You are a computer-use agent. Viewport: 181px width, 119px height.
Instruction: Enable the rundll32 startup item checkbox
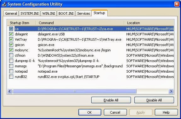coord(11,77)
